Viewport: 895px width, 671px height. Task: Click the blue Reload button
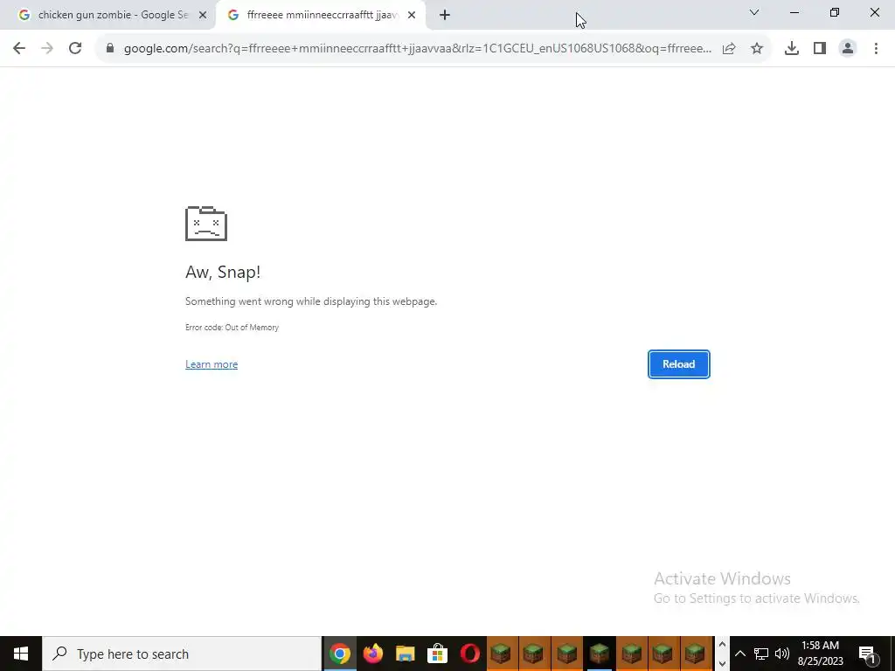(x=678, y=364)
